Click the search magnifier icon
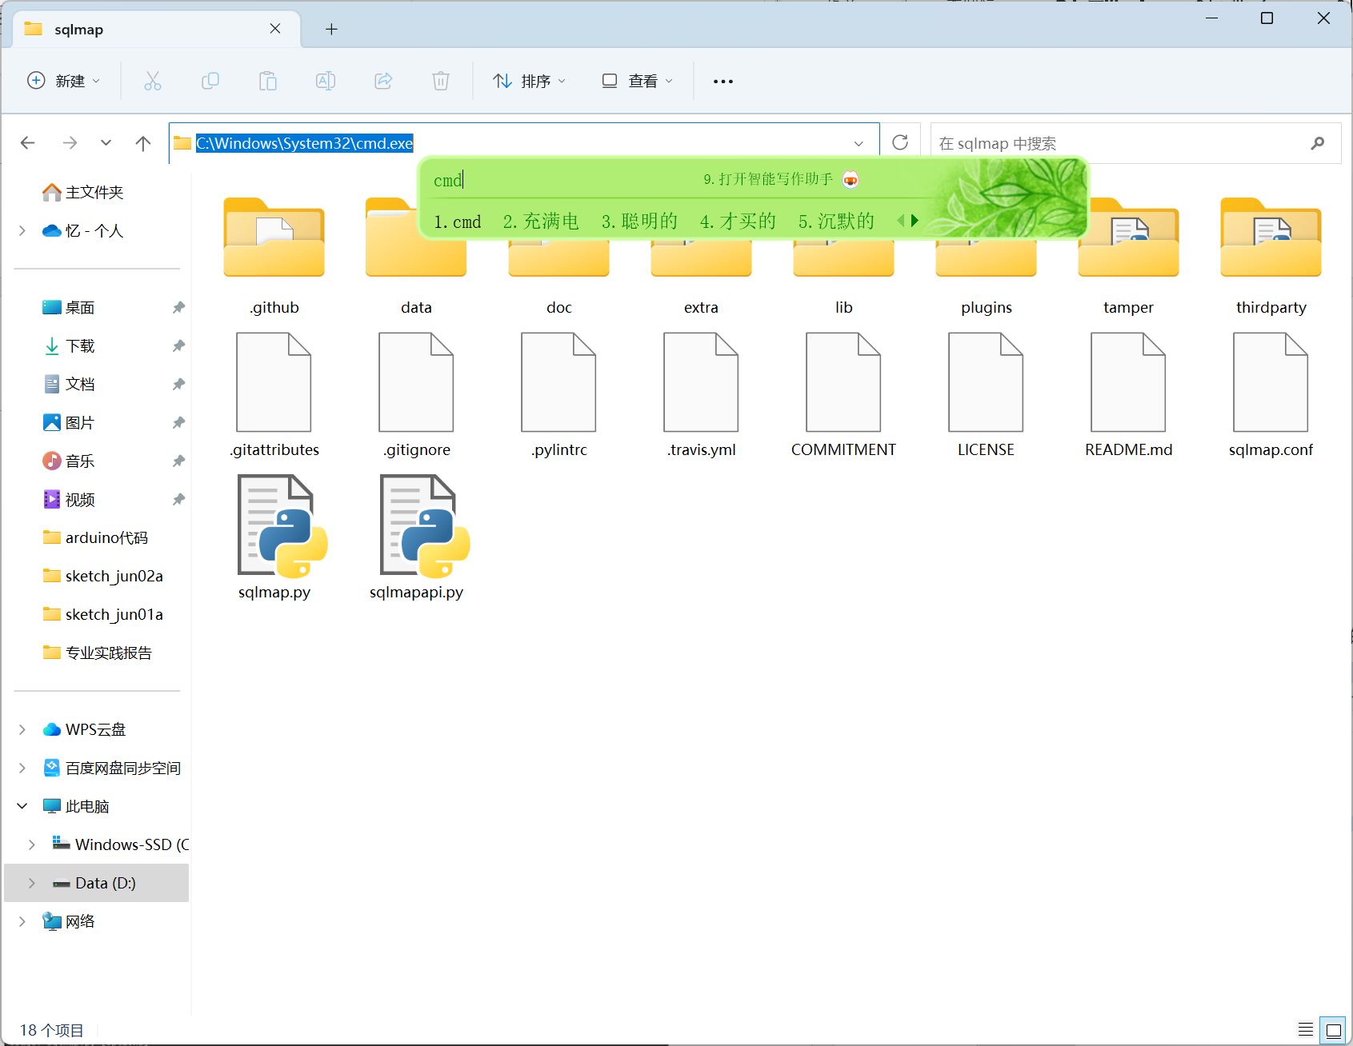This screenshot has height=1046, width=1353. (1317, 143)
